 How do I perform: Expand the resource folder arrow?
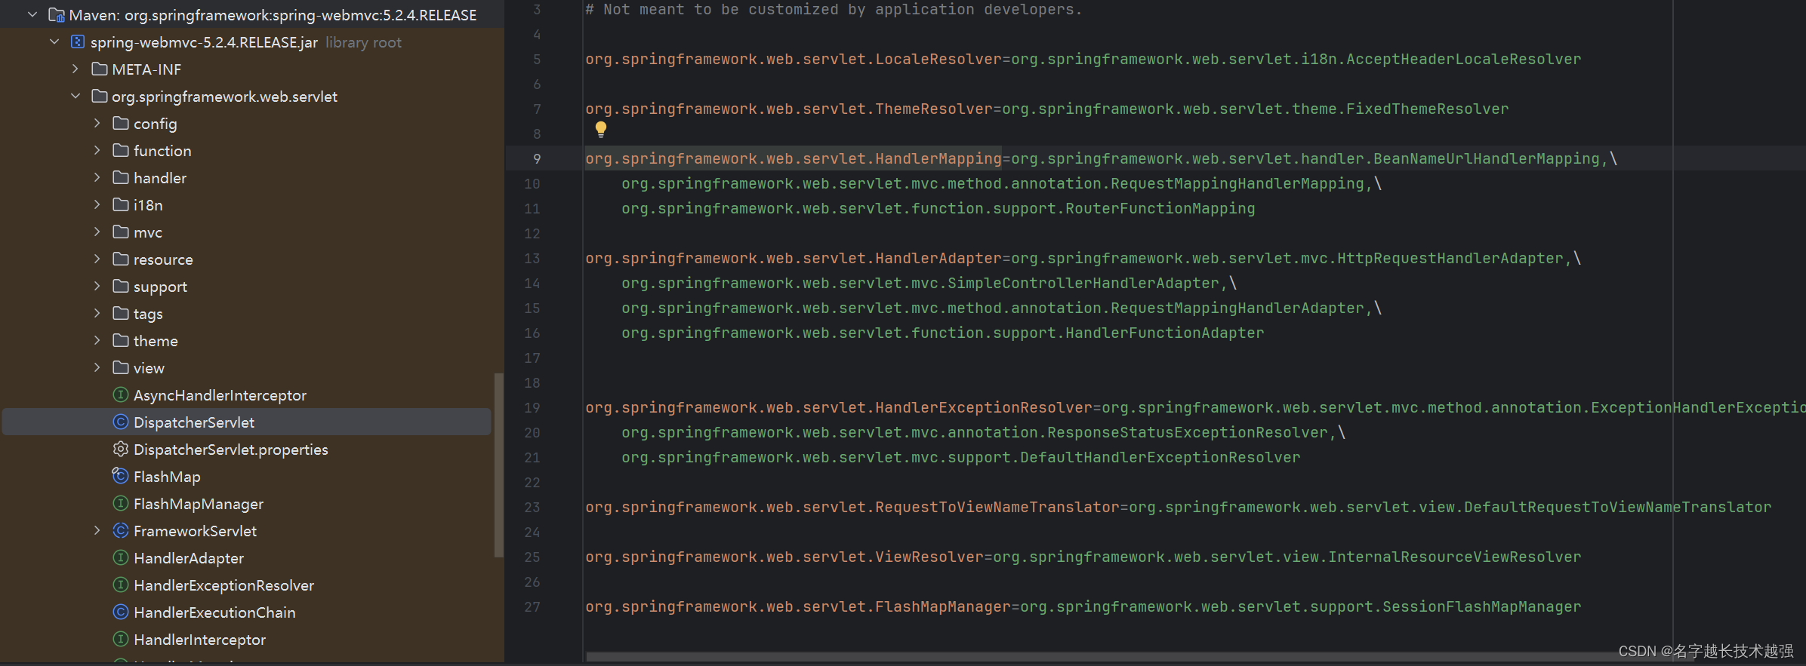tap(97, 259)
